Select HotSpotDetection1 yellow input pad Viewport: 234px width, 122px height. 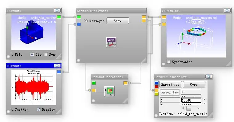[x=94, y=90]
